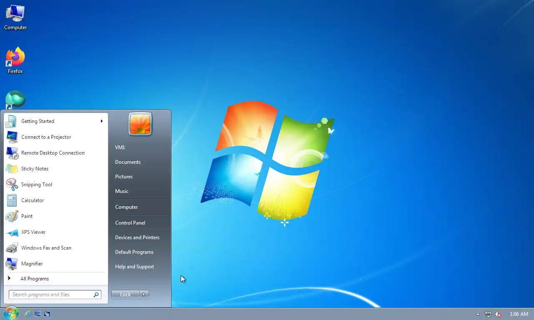Click the Switch between windows icon
The image size is (534, 320).
(47, 314)
